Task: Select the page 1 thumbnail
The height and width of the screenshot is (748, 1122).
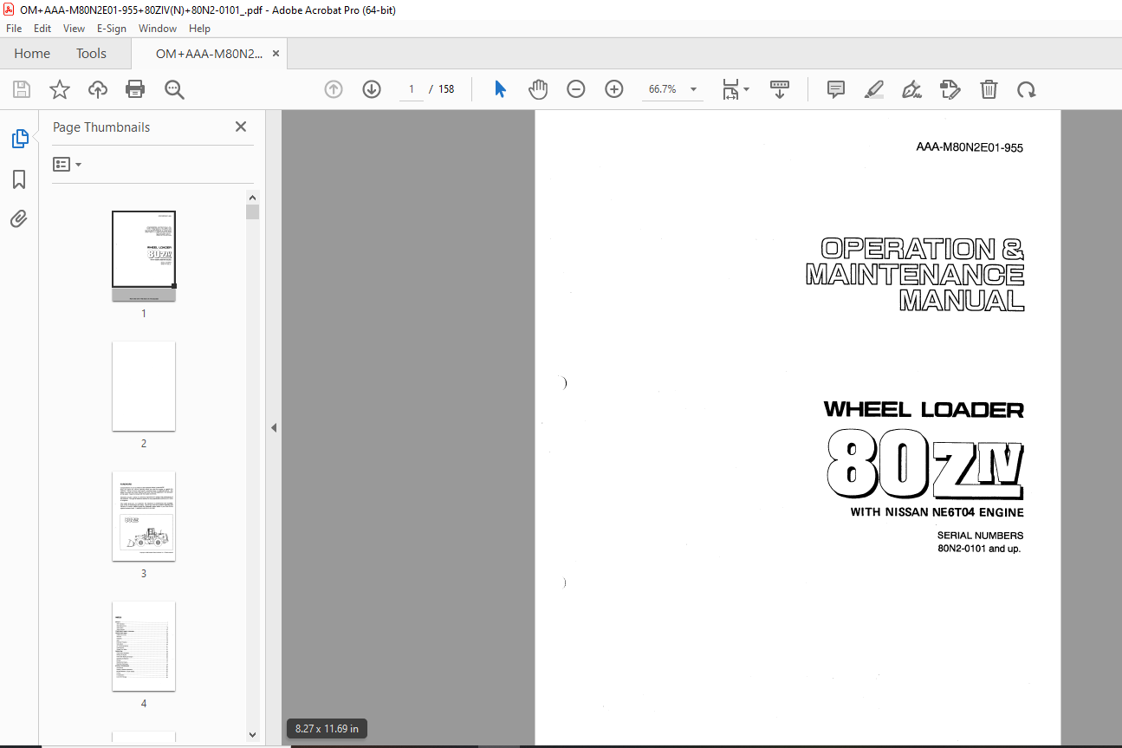Action: click(x=144, y=256)
